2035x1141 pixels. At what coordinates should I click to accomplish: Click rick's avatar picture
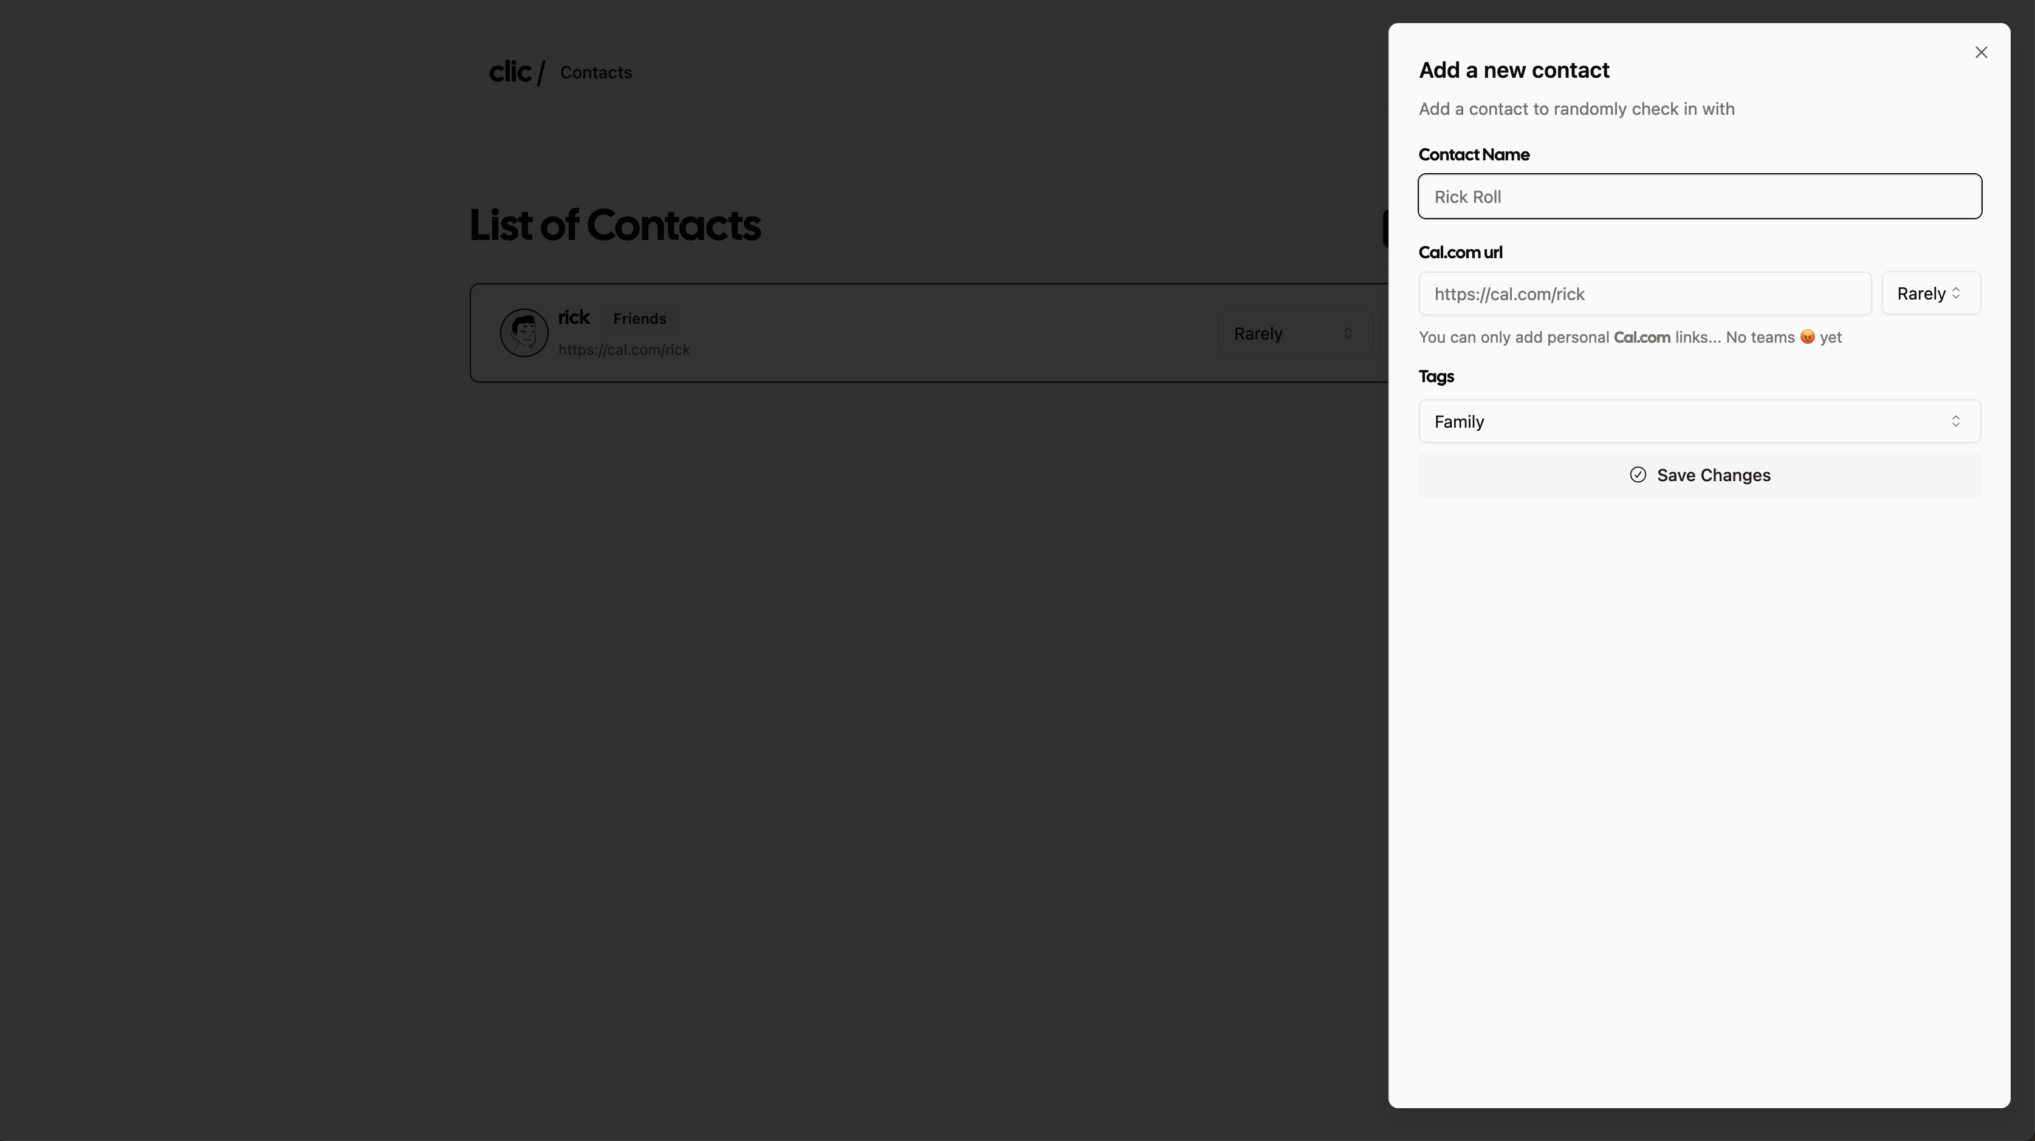point(524,332)
